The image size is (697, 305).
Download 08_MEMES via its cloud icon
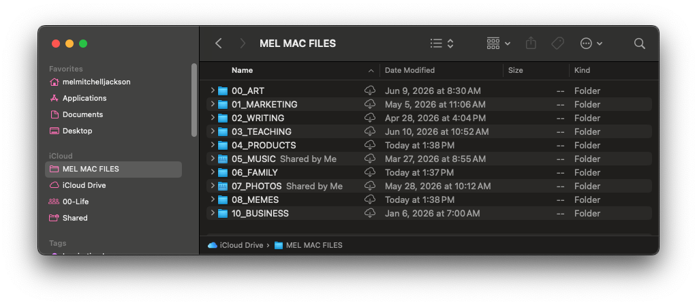[x=370, y=199]
